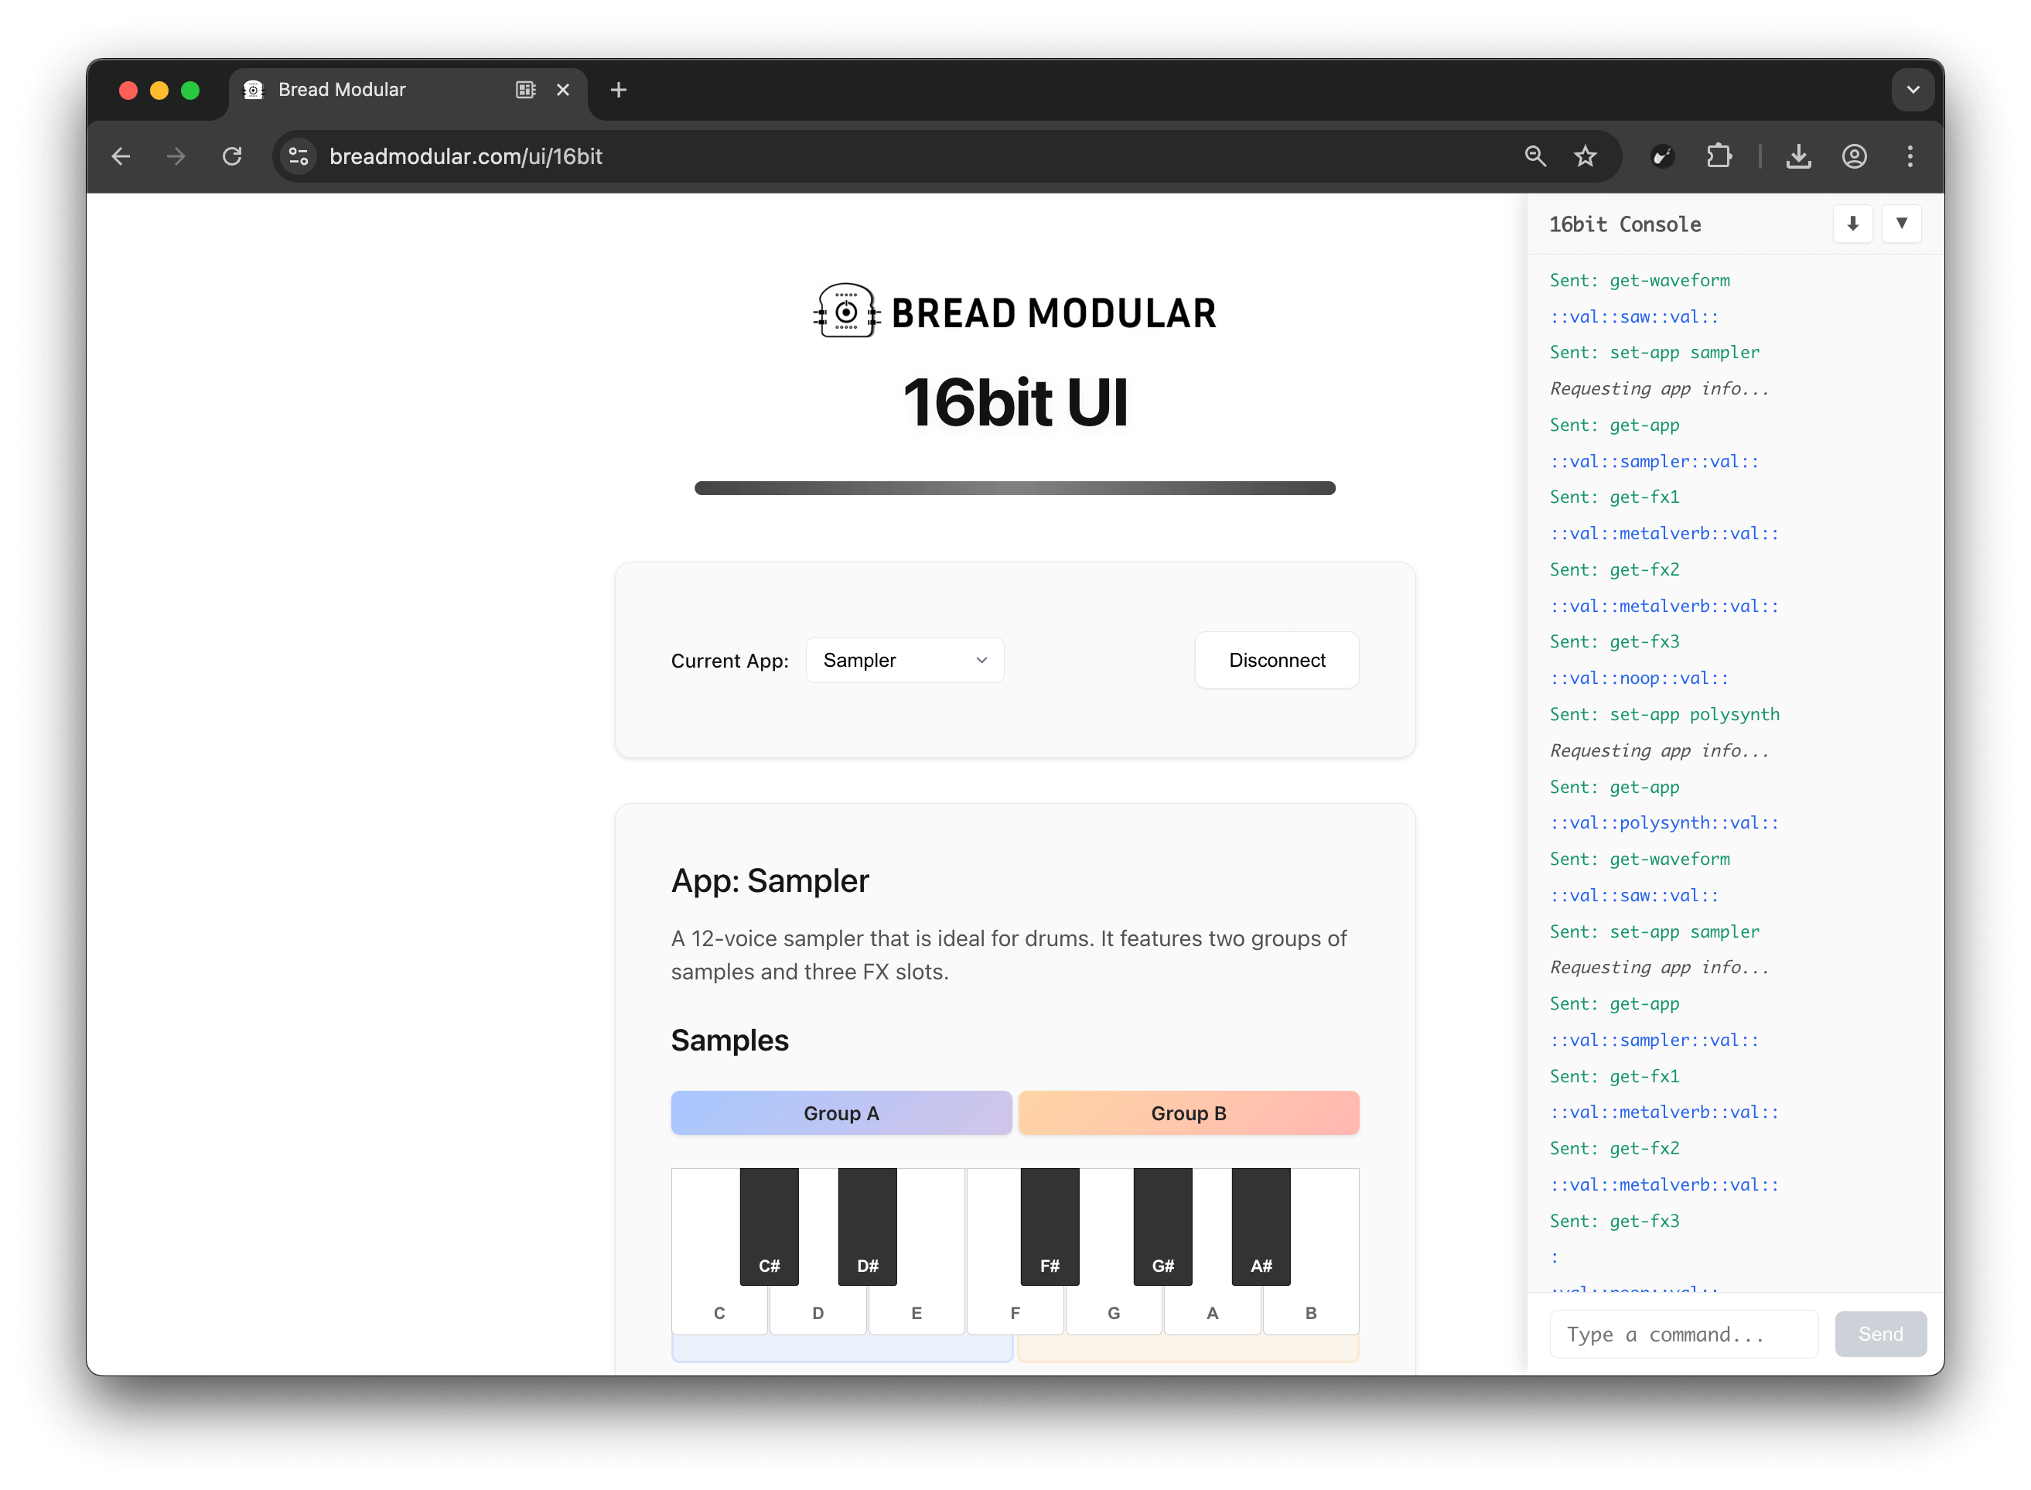Viewport: 2031px width, 1490px height.
Task: Click the site information icon in address bar
Action: click(299, 156)
